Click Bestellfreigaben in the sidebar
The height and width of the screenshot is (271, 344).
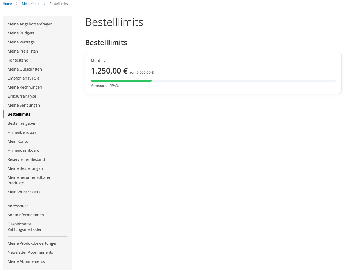[x=22, y=123]
